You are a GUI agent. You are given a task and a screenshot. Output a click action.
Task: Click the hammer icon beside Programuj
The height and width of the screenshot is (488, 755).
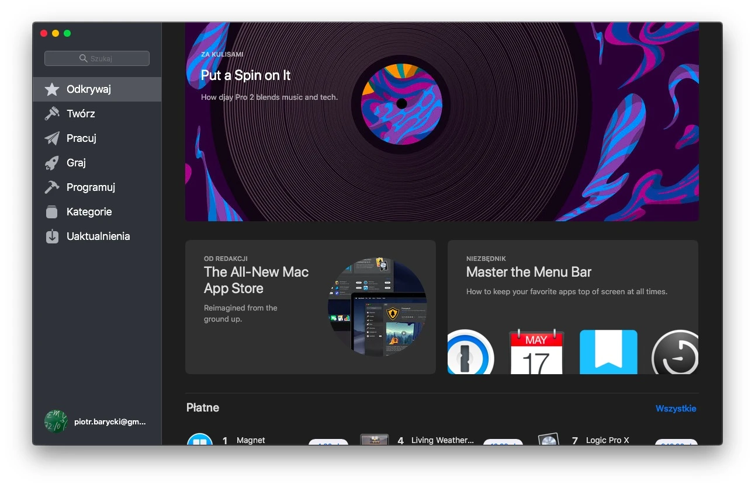point(52,187)
